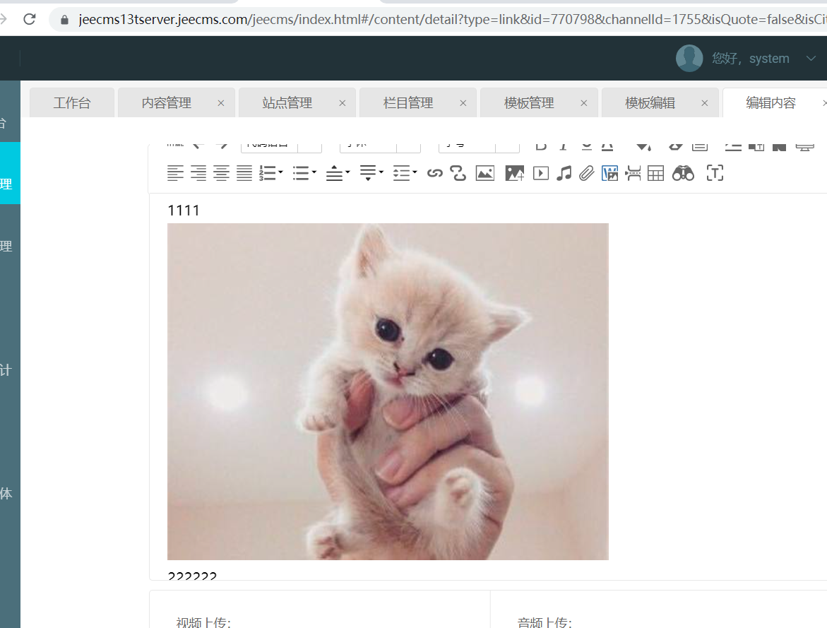The width and height of the screenshot is (827, 628).
Task: Click the '1111' text in the editor
Action: click(184, 211)
